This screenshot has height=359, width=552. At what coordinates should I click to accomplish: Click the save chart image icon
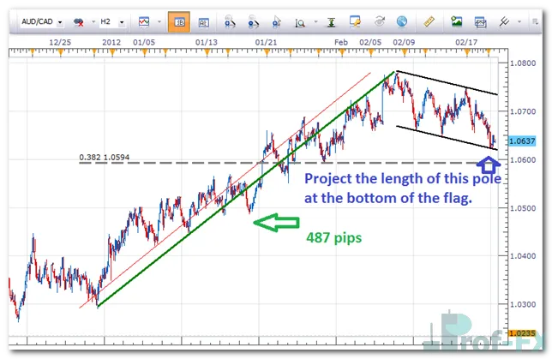[457, 21]
